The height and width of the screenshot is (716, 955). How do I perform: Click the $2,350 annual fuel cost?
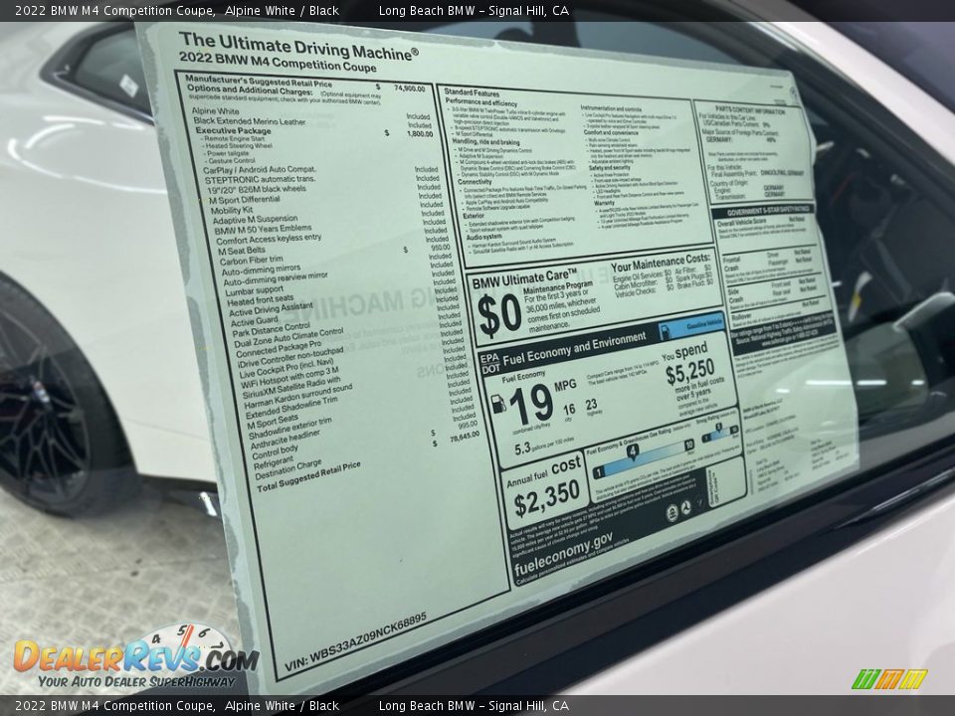click(546, 499)
